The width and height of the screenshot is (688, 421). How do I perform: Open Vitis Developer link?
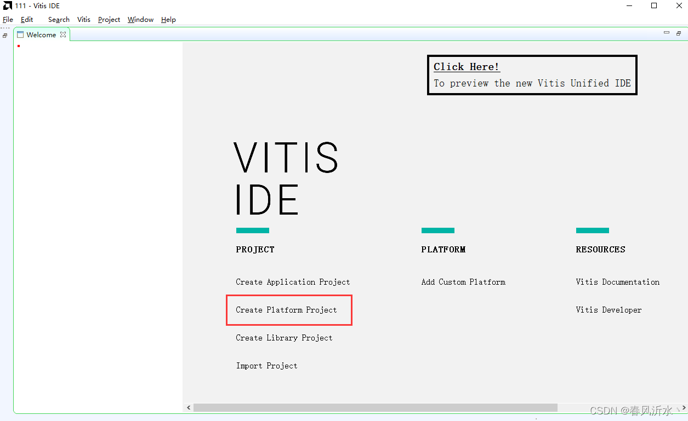[x=609, y=310]
